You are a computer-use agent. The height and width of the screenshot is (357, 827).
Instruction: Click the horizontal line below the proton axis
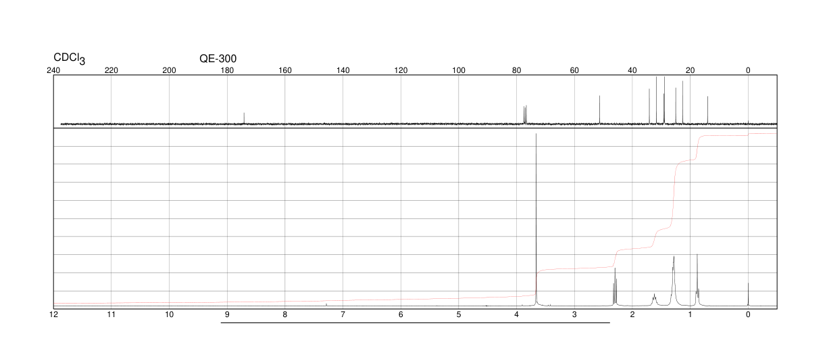[x=416, y=323]
